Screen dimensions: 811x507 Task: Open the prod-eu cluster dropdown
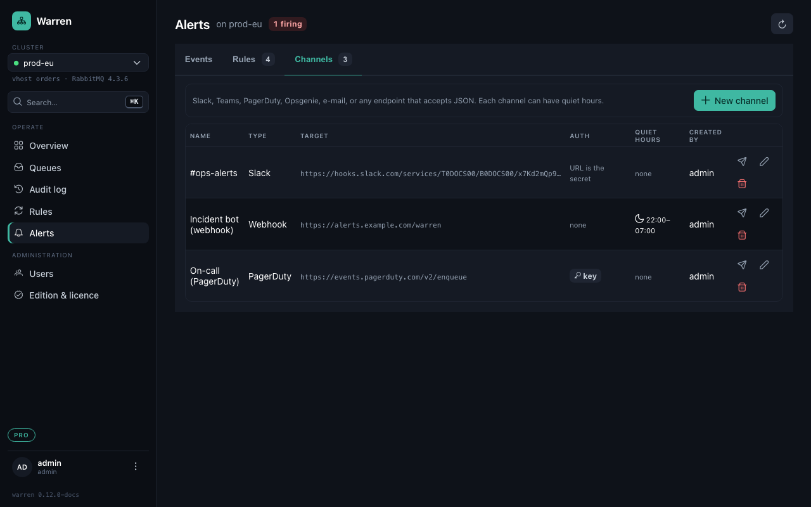pyautogui.click(x=78, y=63)
